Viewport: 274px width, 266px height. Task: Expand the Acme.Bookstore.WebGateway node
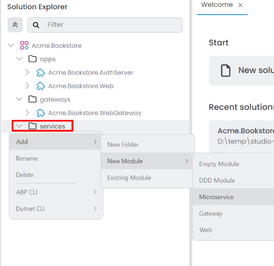(27, 113)
